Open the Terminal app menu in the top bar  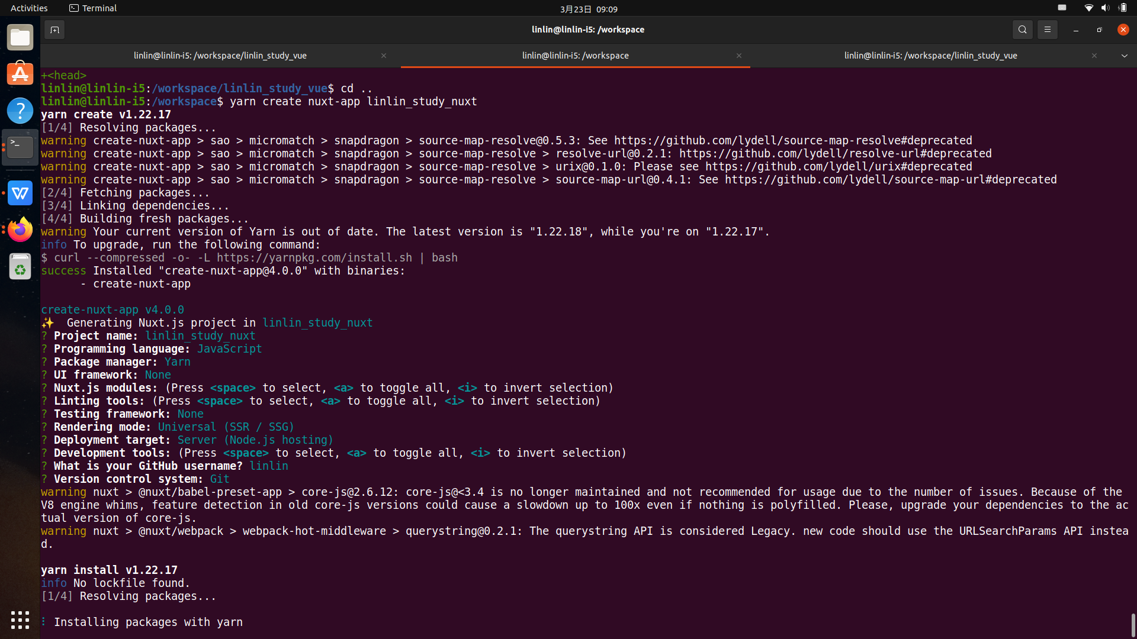(x=93, y=8)
